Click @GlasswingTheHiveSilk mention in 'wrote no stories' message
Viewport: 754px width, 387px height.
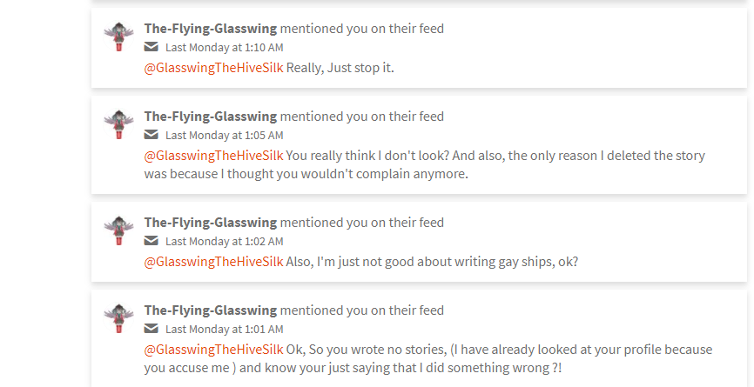[x=213, y=350]
